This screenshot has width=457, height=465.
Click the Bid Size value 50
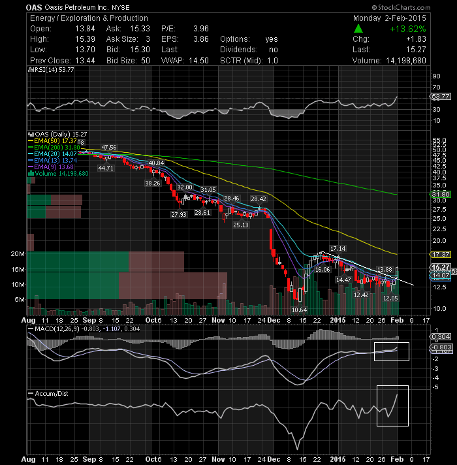[145, 61]
